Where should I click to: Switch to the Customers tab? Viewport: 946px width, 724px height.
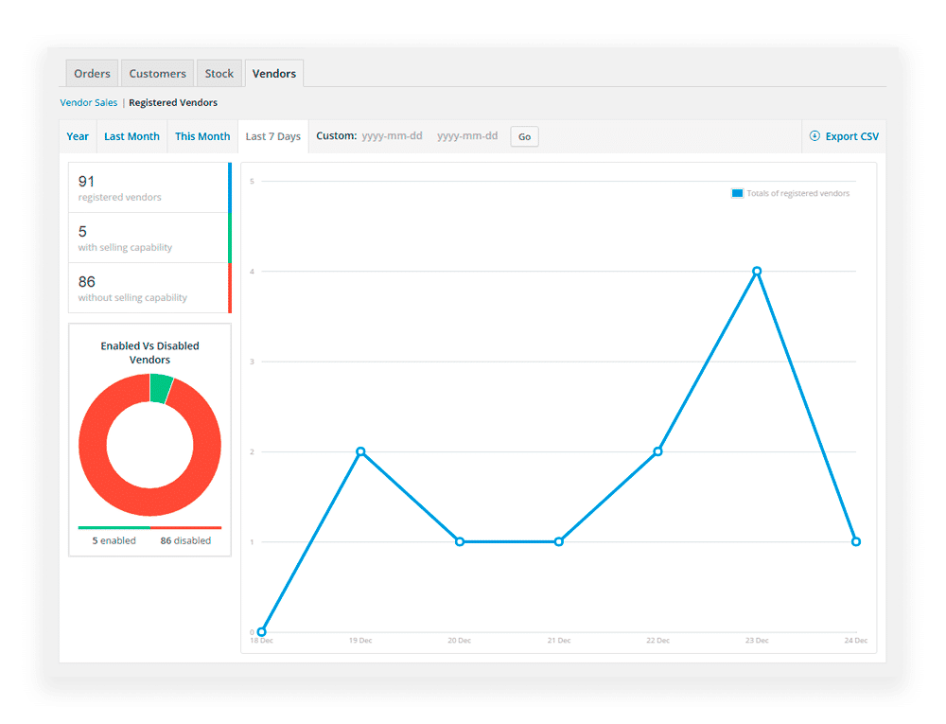click(157, 74)
